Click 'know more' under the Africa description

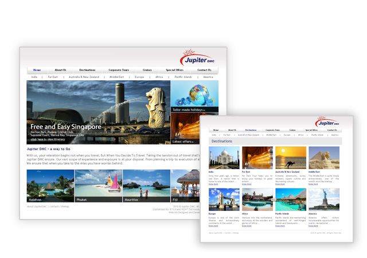[247, 226]
